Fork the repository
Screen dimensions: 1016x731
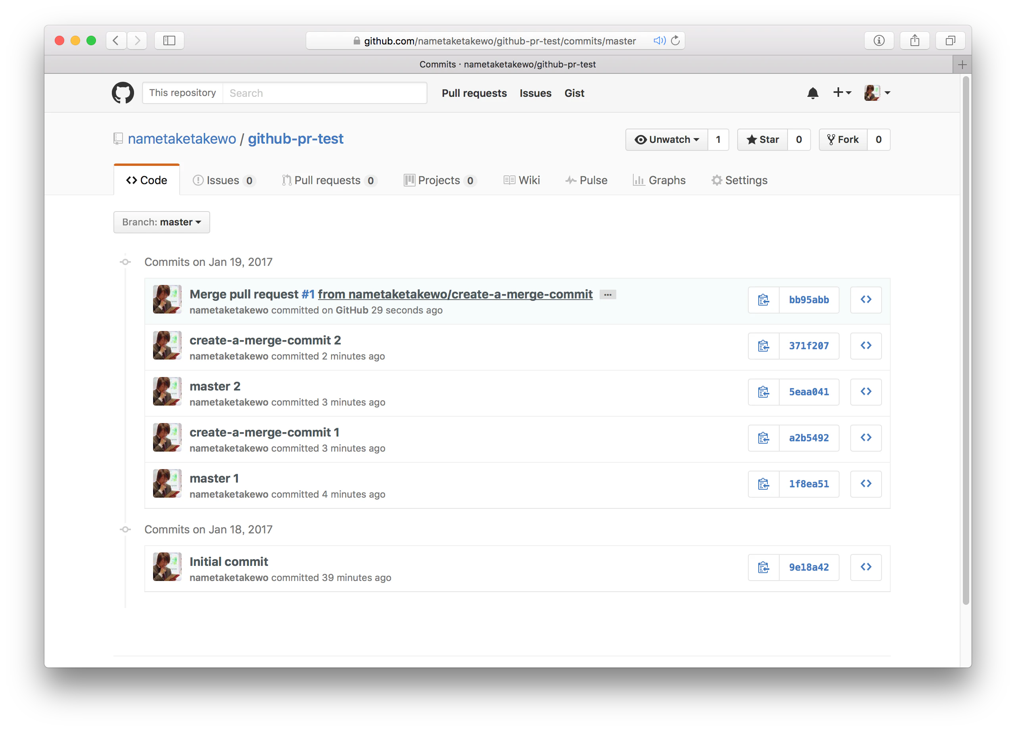click(843, 140)
